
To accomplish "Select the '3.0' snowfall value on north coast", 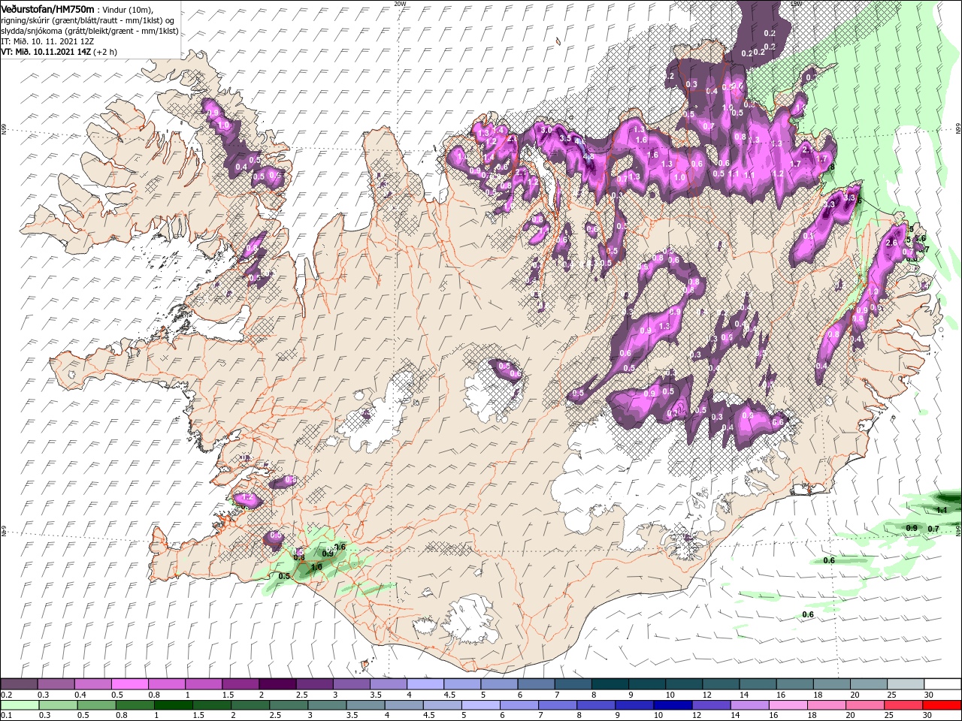I will 546,130.
